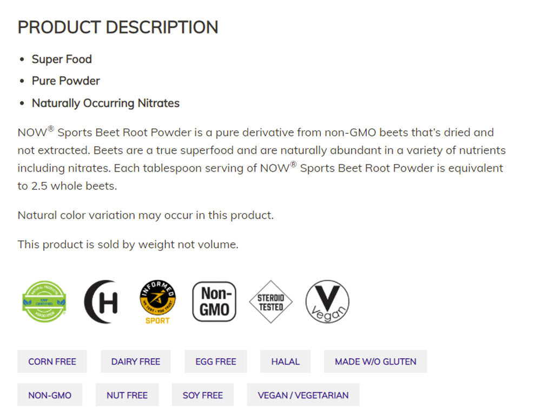Click the Soy Free tag
Image resolution: width=541 pixels, height=420 pixels.
coord(203,395)
